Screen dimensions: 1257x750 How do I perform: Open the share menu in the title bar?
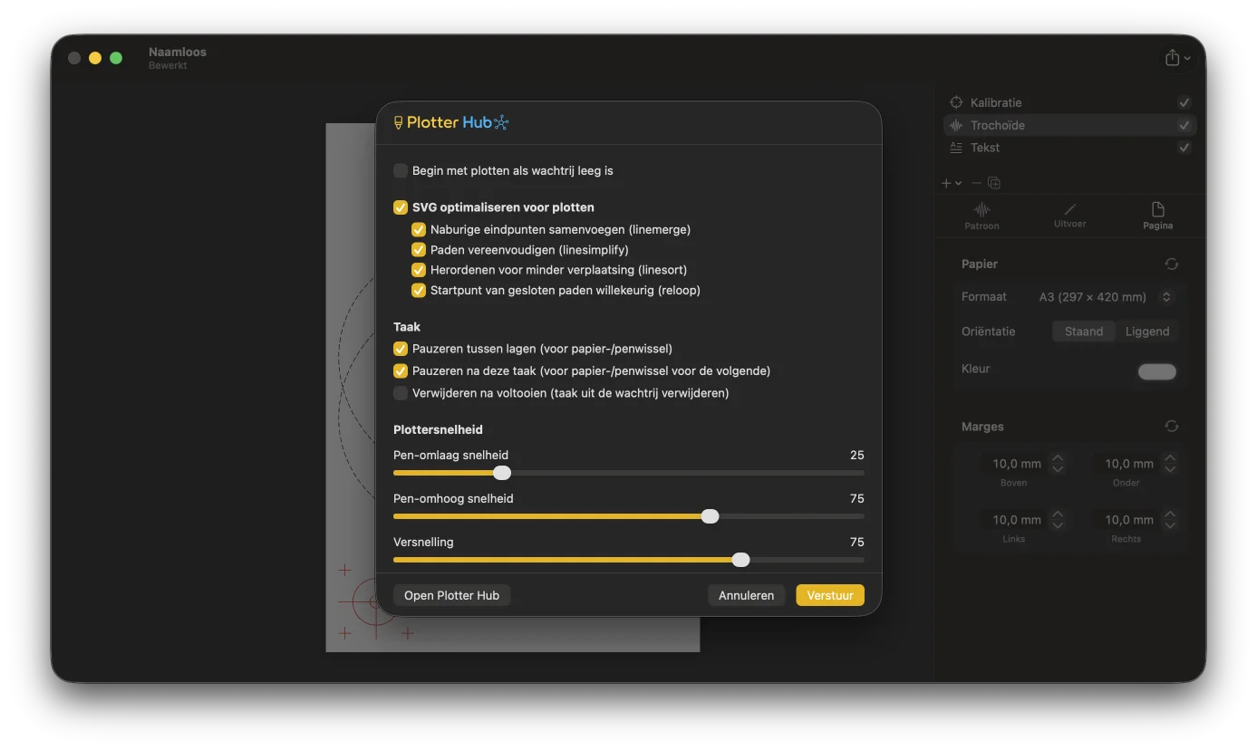click(1179, 57)
